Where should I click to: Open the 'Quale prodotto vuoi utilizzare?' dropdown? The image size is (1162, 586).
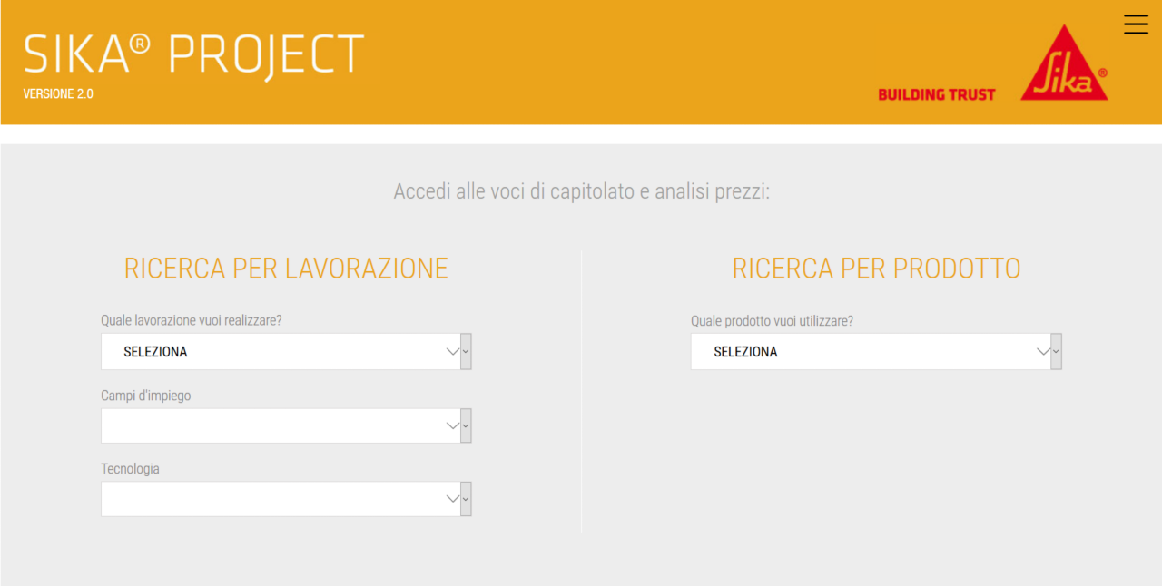click(862, 351)
